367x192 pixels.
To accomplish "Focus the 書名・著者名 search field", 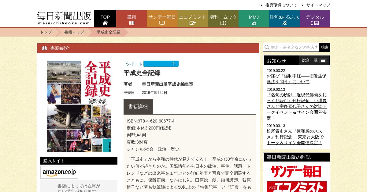I will [x=291, y=47].
